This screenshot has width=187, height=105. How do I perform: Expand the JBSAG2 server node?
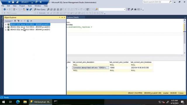6,27
